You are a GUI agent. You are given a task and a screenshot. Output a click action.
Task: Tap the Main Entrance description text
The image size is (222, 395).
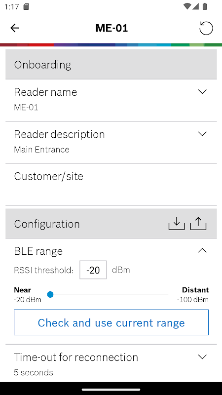pos(42,150)
